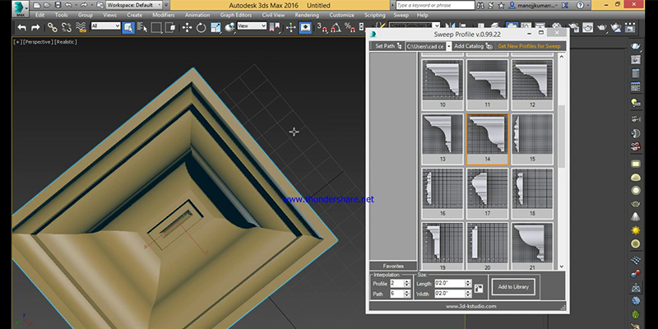Select the Select and Link chain tool
The width and height of the screenshot is (658, 329).
point(52,28)
